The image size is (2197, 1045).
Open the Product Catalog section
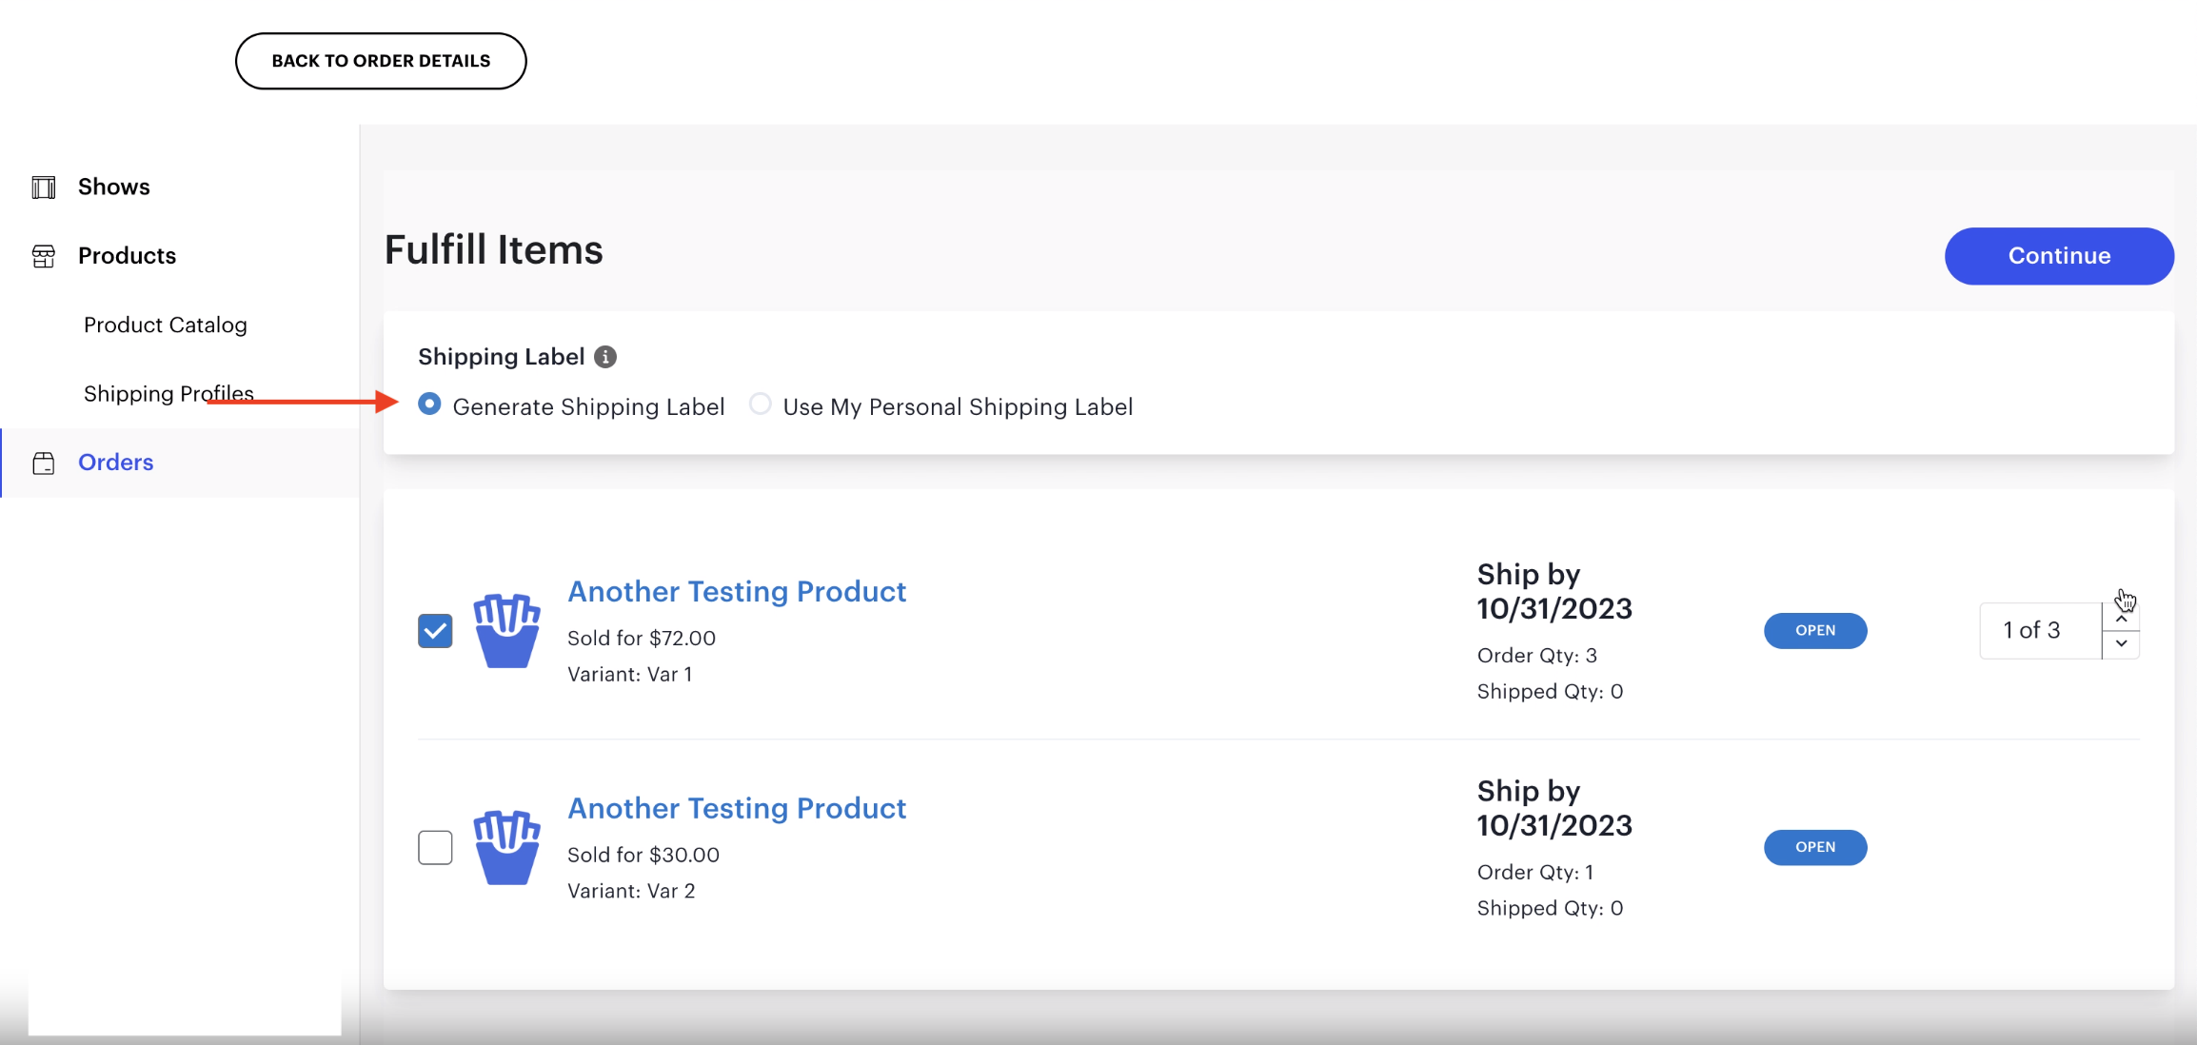[x=165, y=325]
